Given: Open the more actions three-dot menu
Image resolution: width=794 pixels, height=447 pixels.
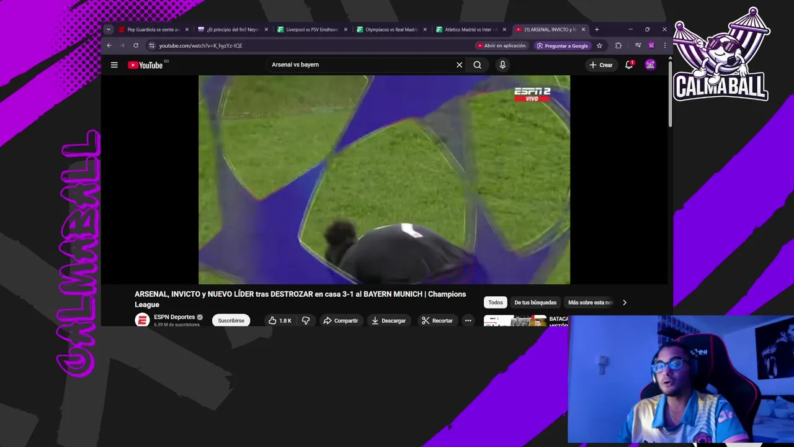Looking at the screenshot, I should click(x=468, y=320).
